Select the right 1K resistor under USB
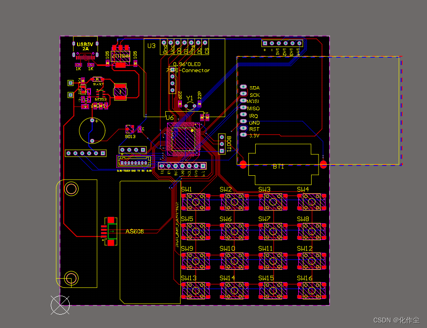Viewport: 427px width, 328px height. click(x=90, y=65)
